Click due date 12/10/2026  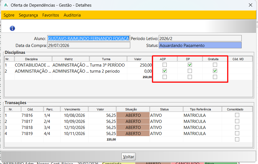(x=74, y=128)
